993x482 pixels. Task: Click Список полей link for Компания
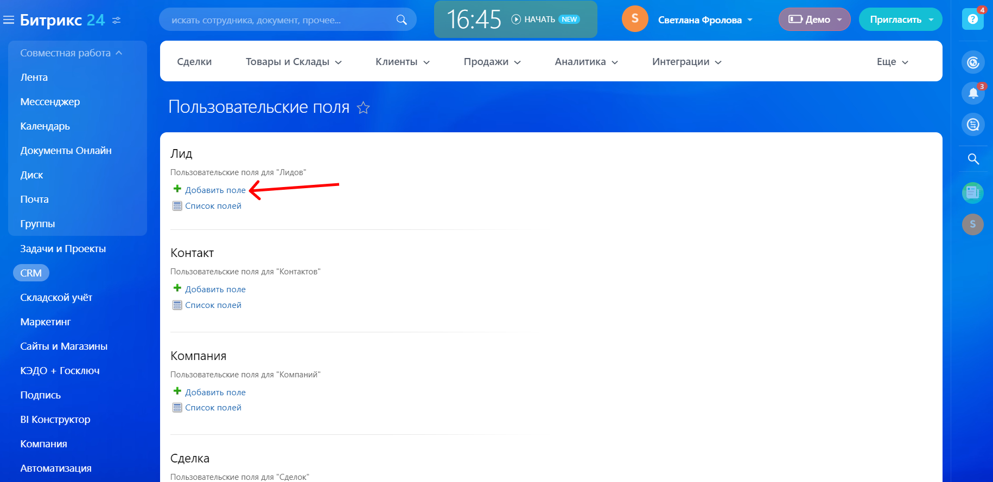213,408
